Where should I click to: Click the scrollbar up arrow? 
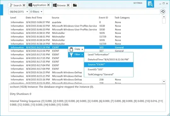[x=164, y=17]
